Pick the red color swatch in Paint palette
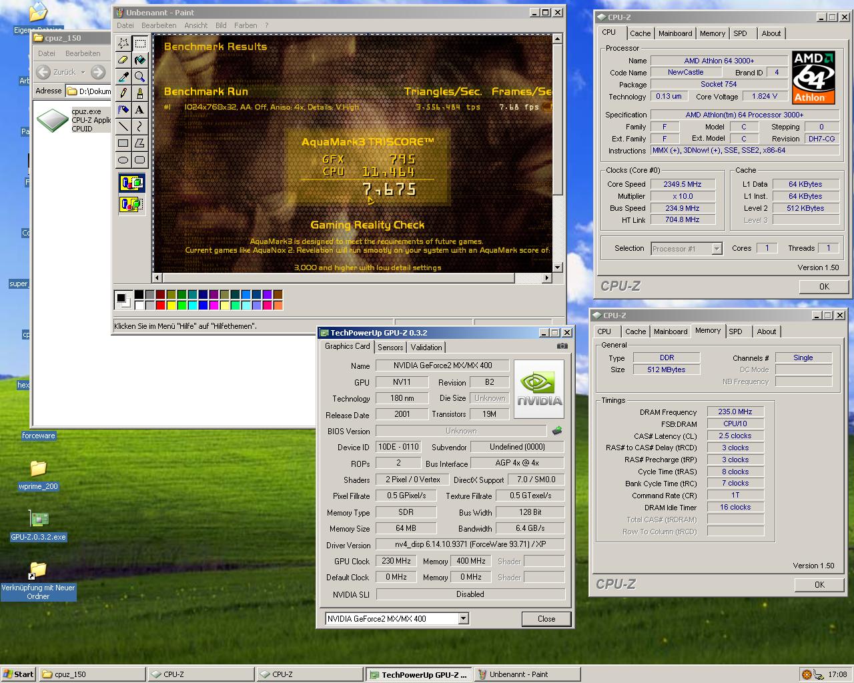The width and height of the screenshot is (854, 683). pos(160,305)
